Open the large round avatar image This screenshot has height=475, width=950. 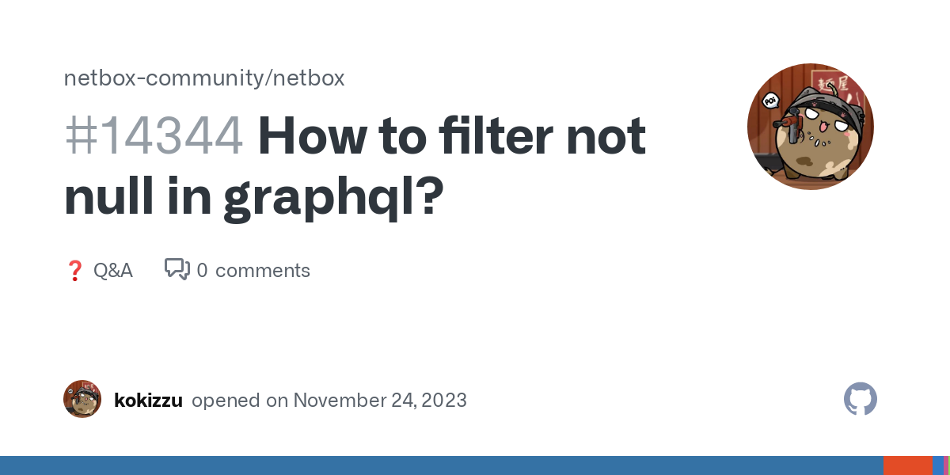click(811, 127)
